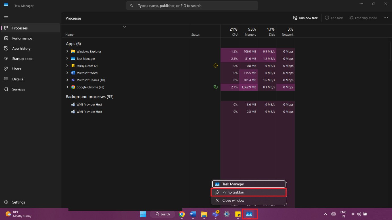This screenshot has height=220, width=392.
Task: Click the ENG IN language indicator
Action: (343, 214)
